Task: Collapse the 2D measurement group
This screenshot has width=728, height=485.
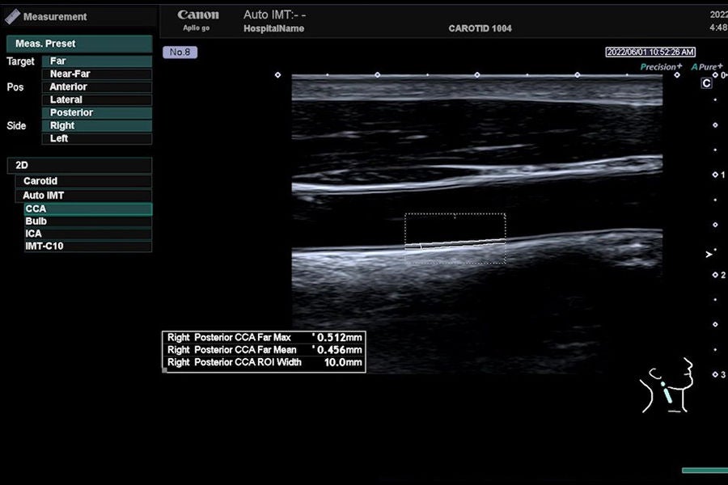Action: [79, 165]
